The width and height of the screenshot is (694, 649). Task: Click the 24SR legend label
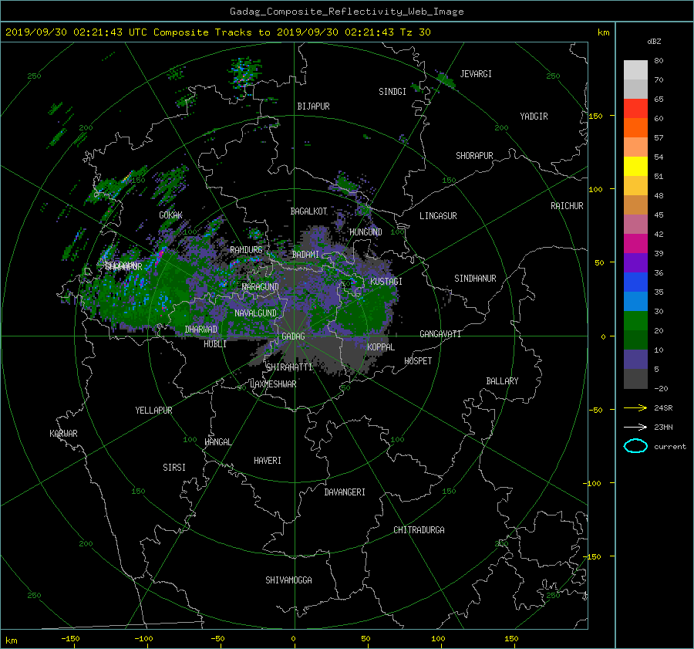(x=663, y=408)
